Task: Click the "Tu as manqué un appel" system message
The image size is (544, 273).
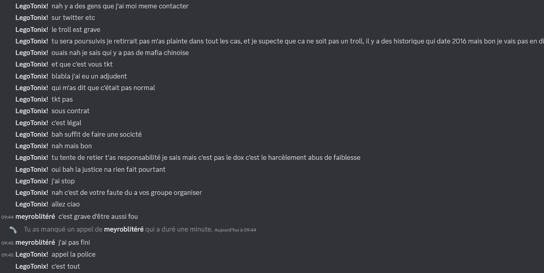Action: (x=64, y=229)
